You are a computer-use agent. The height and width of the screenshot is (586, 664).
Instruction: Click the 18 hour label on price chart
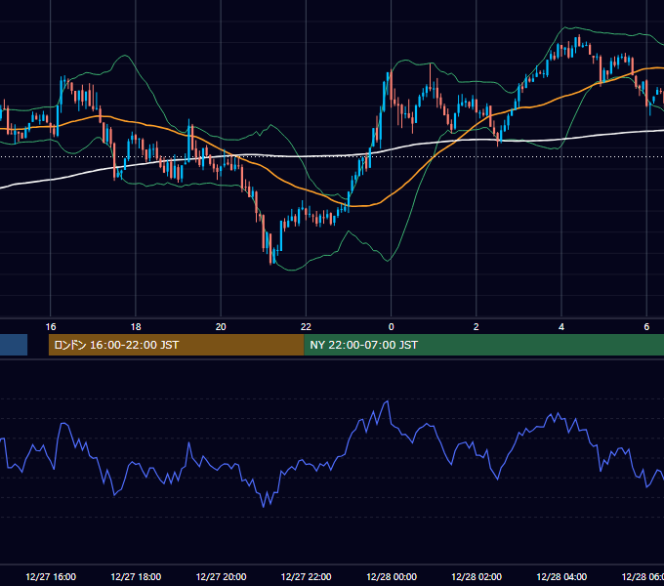[136, 327]
